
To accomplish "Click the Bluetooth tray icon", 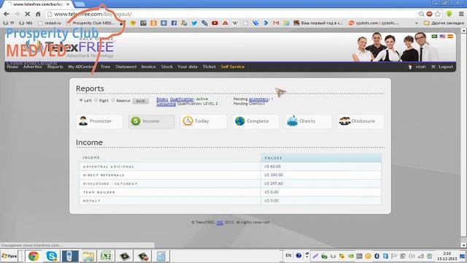I will point(377,256).
